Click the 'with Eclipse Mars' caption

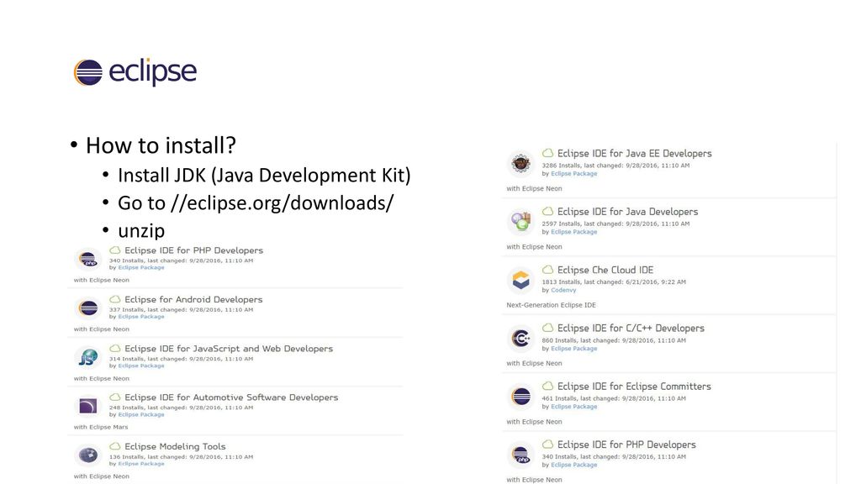pyautogui.click(x=101, y=427)
